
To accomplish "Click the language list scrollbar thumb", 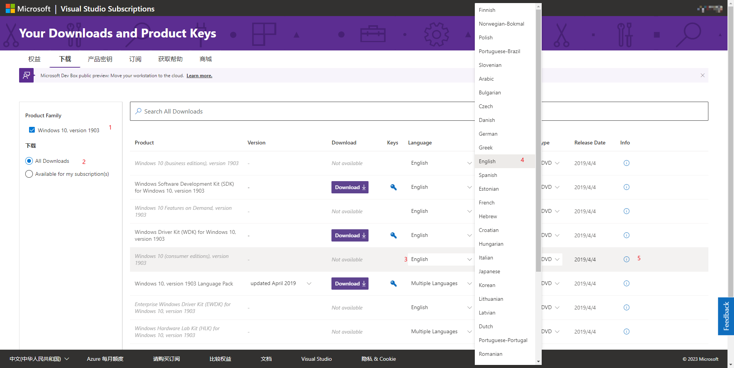I will pos(538,140).
